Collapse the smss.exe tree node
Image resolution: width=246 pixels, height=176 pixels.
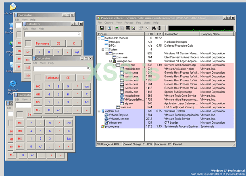pos(107,53)
